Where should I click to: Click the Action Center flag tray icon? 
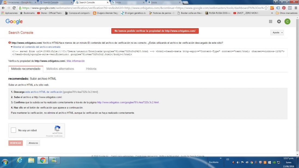[242, 163]
